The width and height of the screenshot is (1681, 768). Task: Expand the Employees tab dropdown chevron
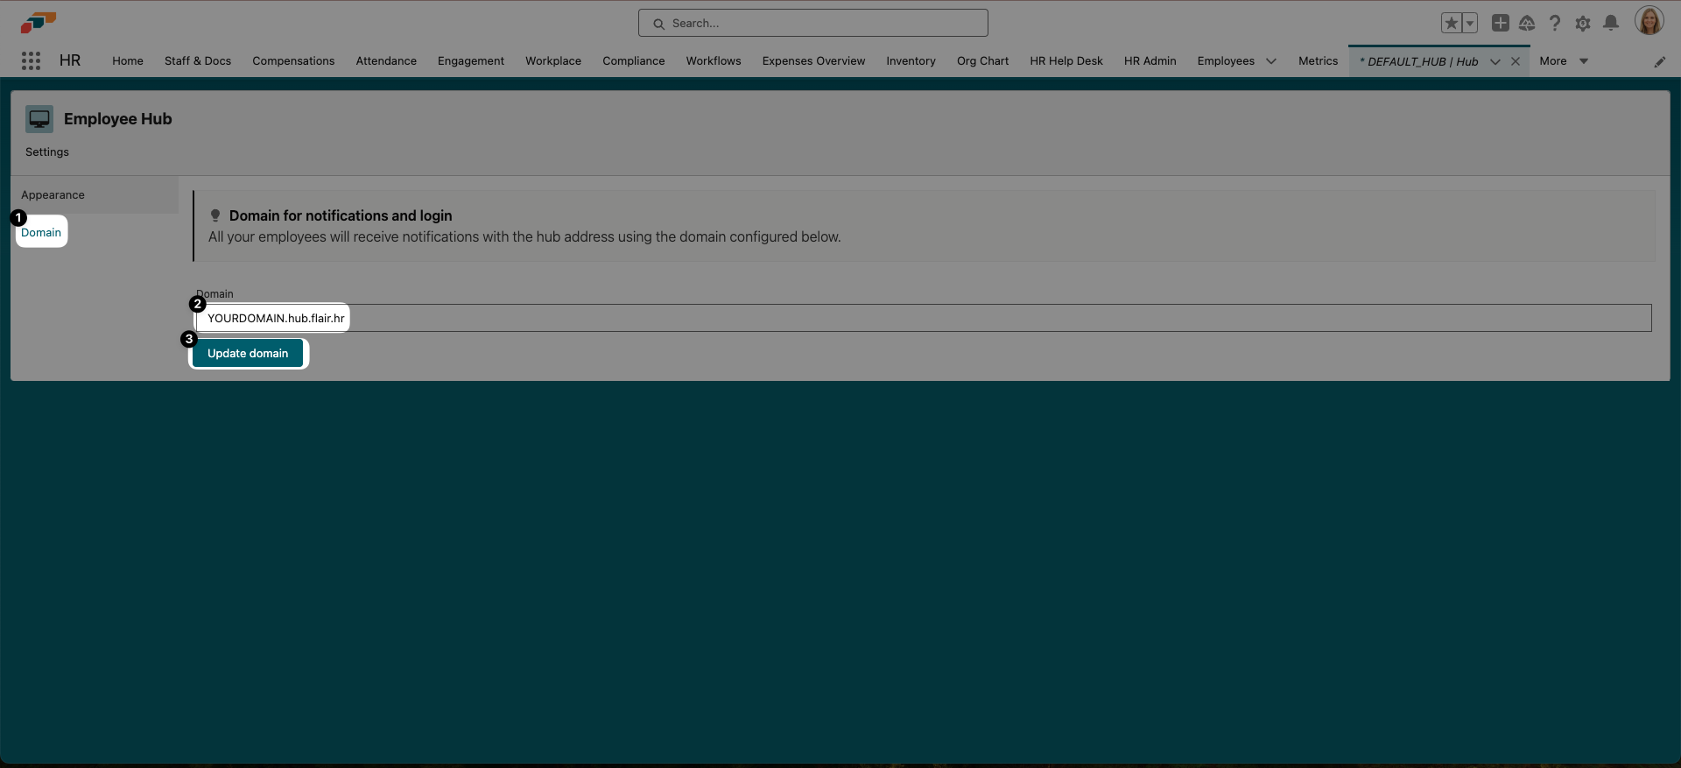pos(1271,61)
